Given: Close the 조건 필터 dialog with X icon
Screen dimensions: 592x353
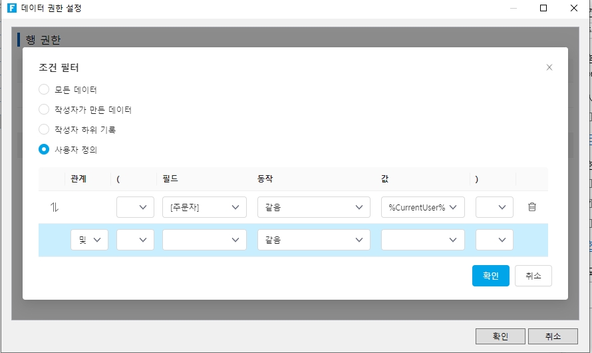Looking at the screenshot, I should pyautogui.click(x=549, y=67).
